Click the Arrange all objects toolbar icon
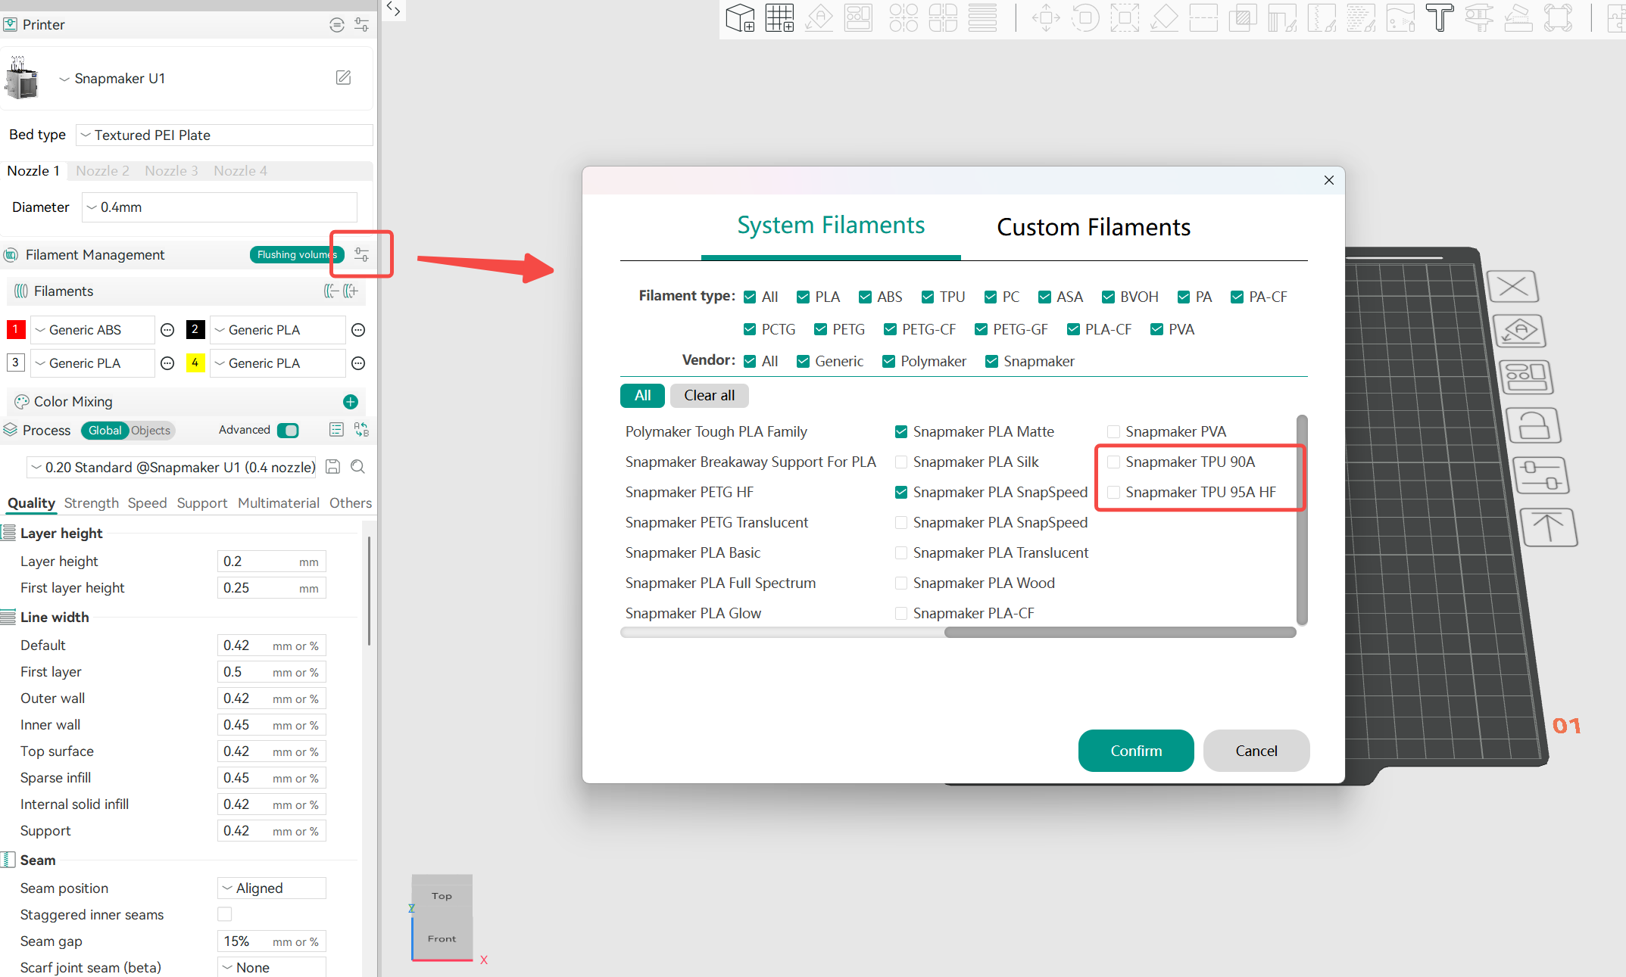1626x977 pixels. click(x=858, y=17)
